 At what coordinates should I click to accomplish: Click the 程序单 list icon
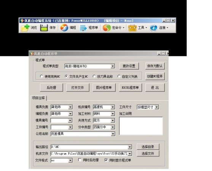coord(83,28)
